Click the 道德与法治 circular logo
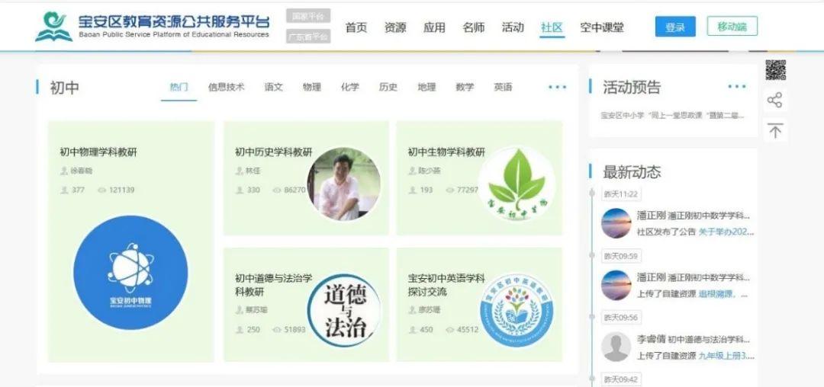Viewport: 824px width, 387px height. click(344, 310)
